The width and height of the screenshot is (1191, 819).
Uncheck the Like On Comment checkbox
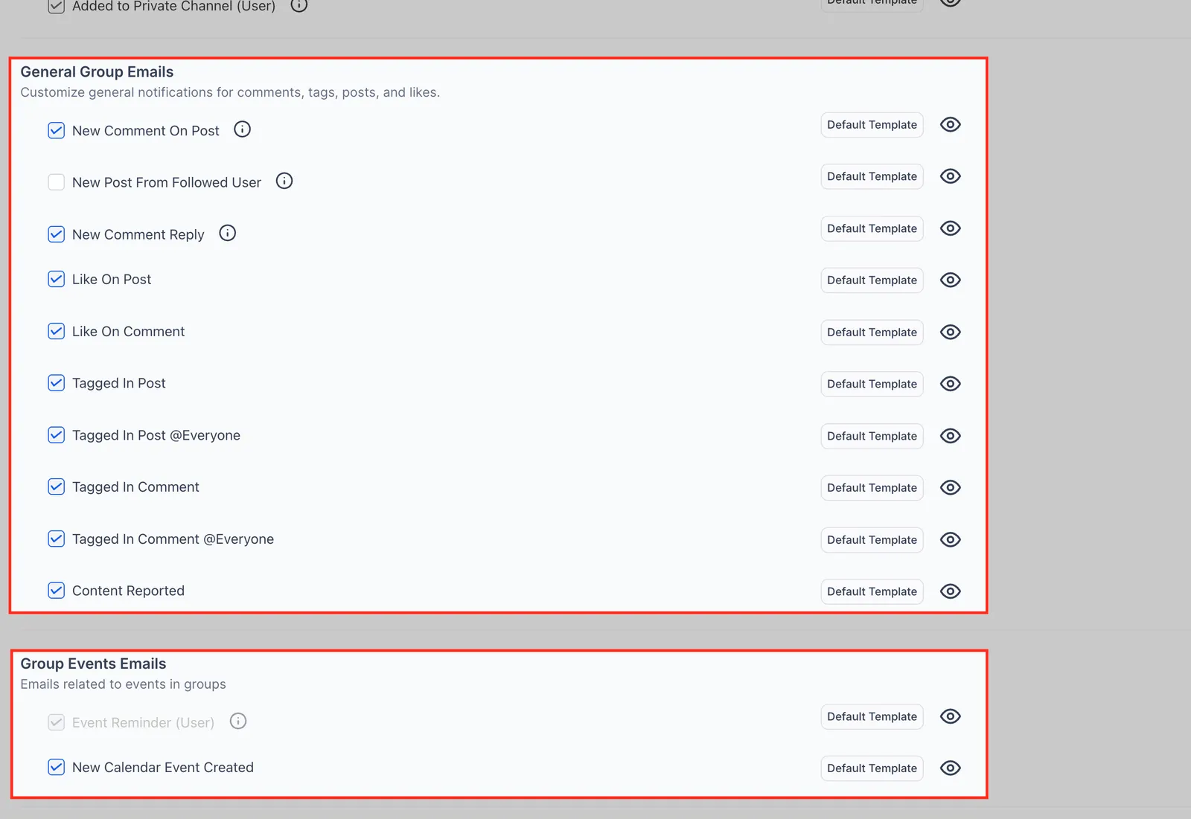pyautogui.click(x=56, y=331)
